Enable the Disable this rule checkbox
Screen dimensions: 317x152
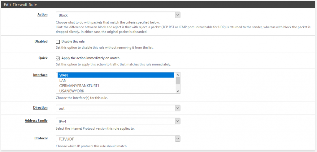pos(58,42)
